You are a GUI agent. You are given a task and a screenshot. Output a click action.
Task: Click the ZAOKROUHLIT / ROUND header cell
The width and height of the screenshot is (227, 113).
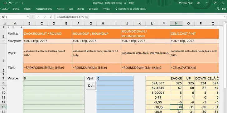(x=47, y=34)
